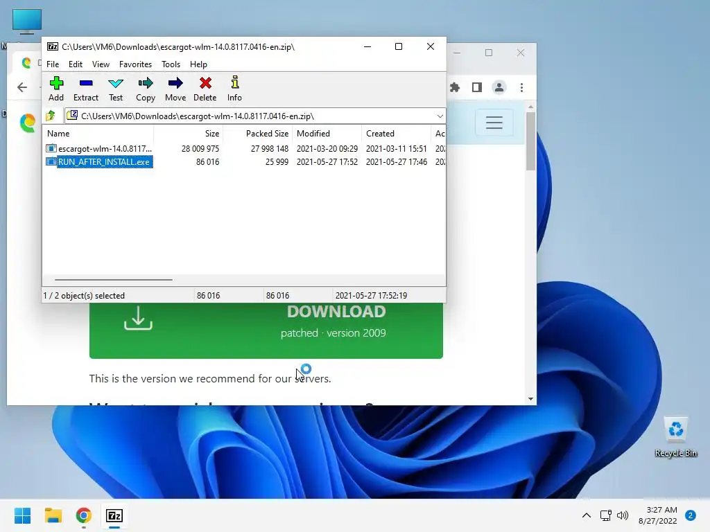
Task: Click status bar text 1 / 2 object(s) selected
Action: [x=84, y=295]
